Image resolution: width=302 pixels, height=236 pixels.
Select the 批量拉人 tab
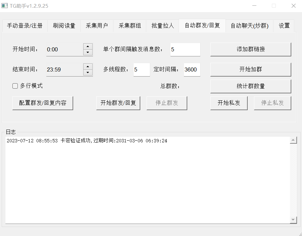(162, 26)
